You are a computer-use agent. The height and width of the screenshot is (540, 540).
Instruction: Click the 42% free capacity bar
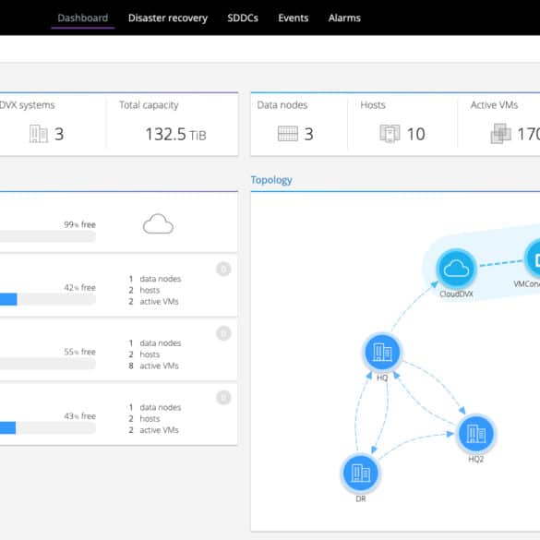[x=48, y=299]
